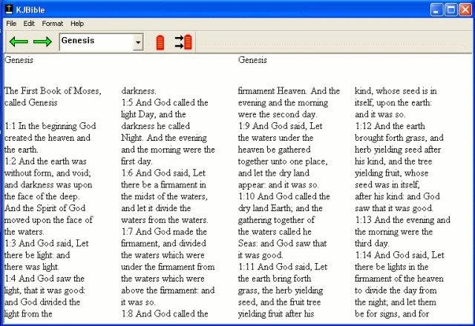Open the Edit menu
475x326 pixels.
pos(29,24)
